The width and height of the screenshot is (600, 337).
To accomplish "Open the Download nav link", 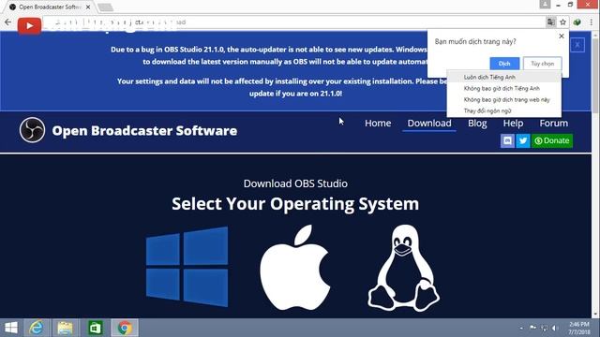I will point(429,123).
